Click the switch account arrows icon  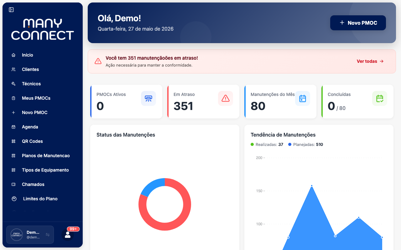48,235
